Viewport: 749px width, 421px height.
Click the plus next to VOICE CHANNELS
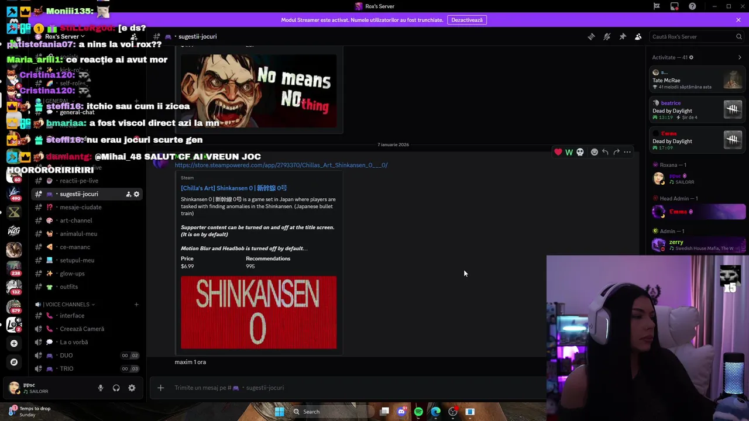(x=136, y=305)
